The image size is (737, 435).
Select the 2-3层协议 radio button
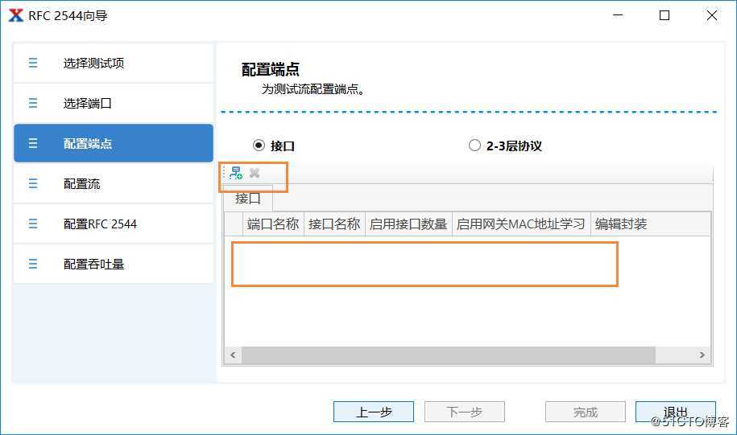(x=474, y=145)
